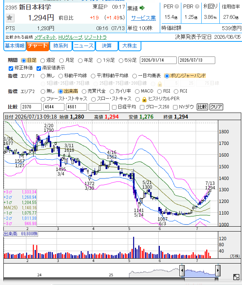Open the リゾートトラ comparison link
242x285 pixels.
point(95,37)
